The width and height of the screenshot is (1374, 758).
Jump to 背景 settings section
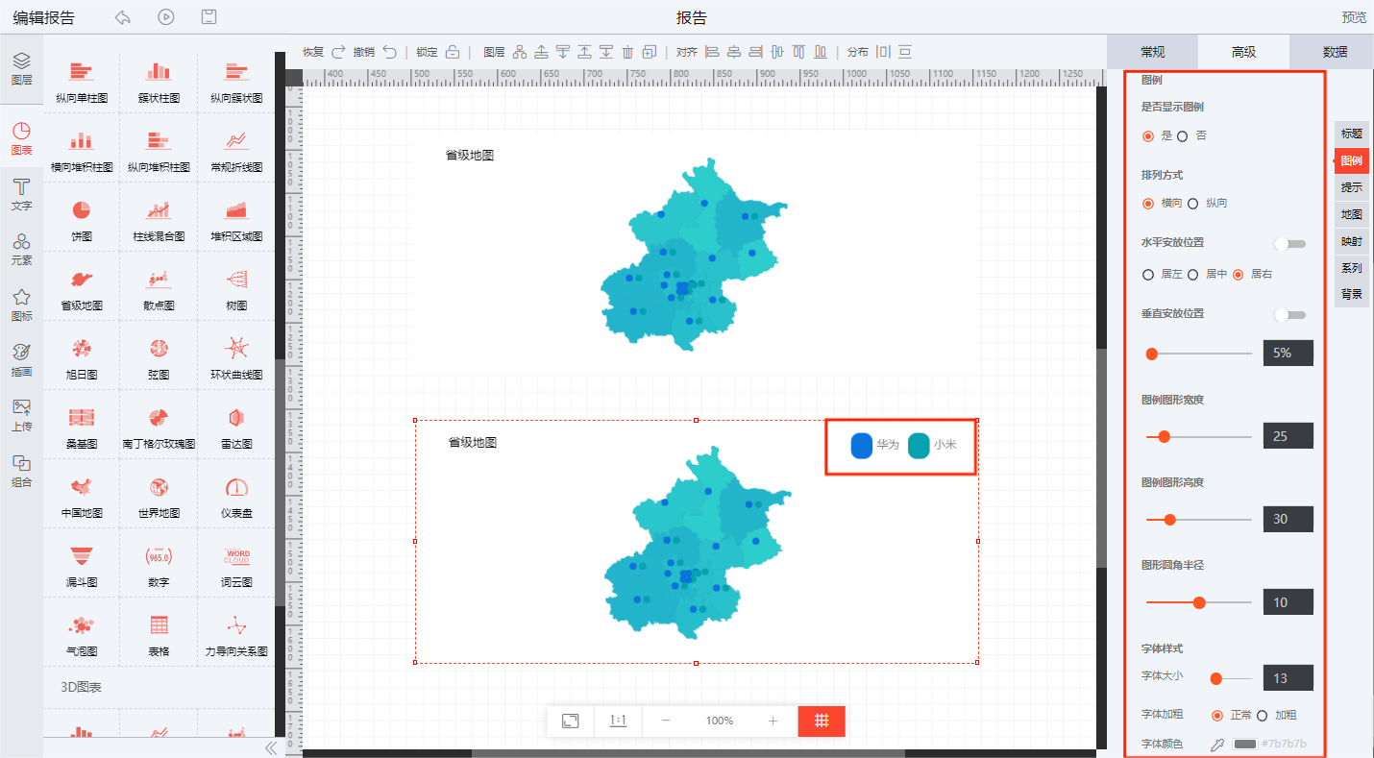tap(1352, 294)
